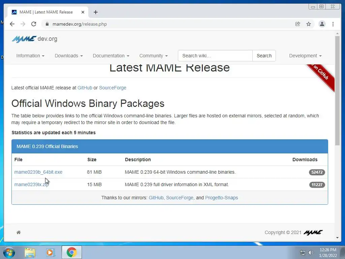Screen dimensions: 345x259
Task: Expand the Community dropdown menu
Action: [153, 56]
